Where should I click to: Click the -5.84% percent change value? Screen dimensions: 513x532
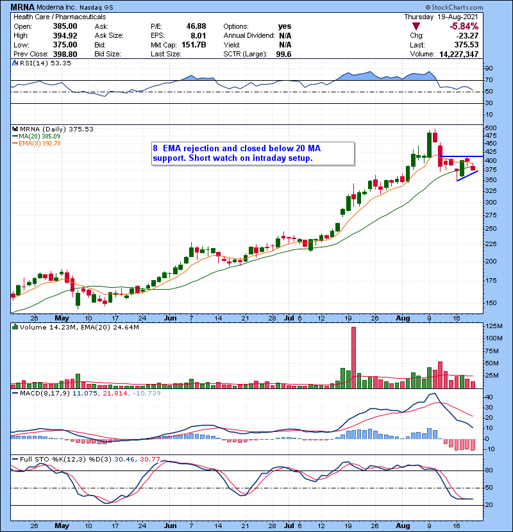[x=464, y=26]
